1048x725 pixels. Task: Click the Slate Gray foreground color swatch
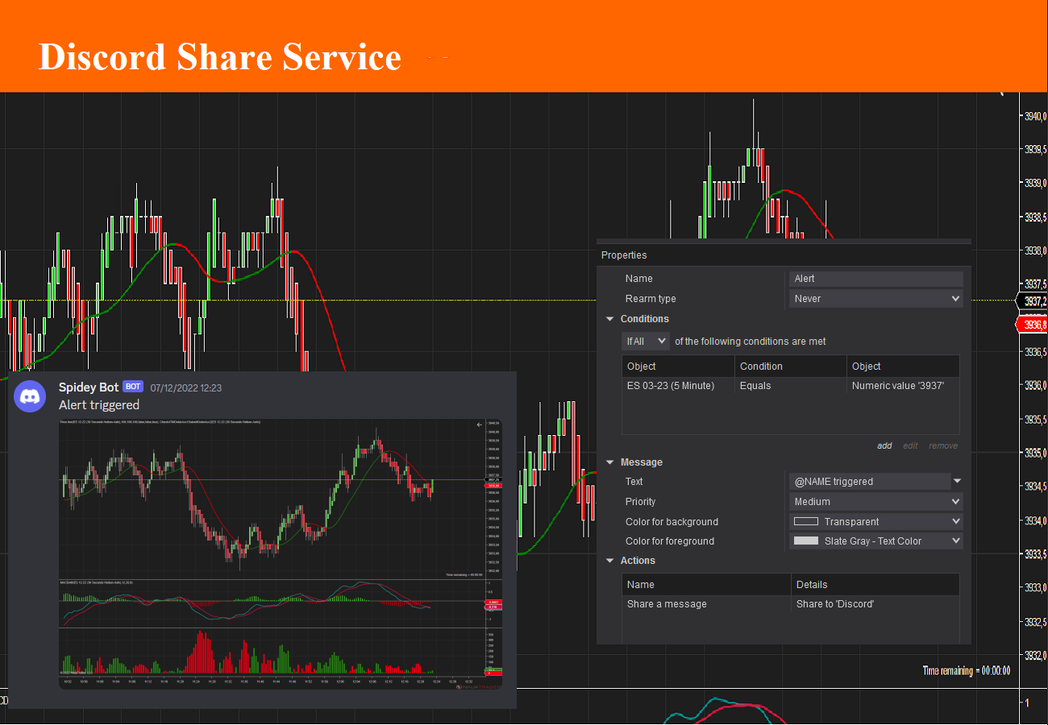click(x=806, y=541)
